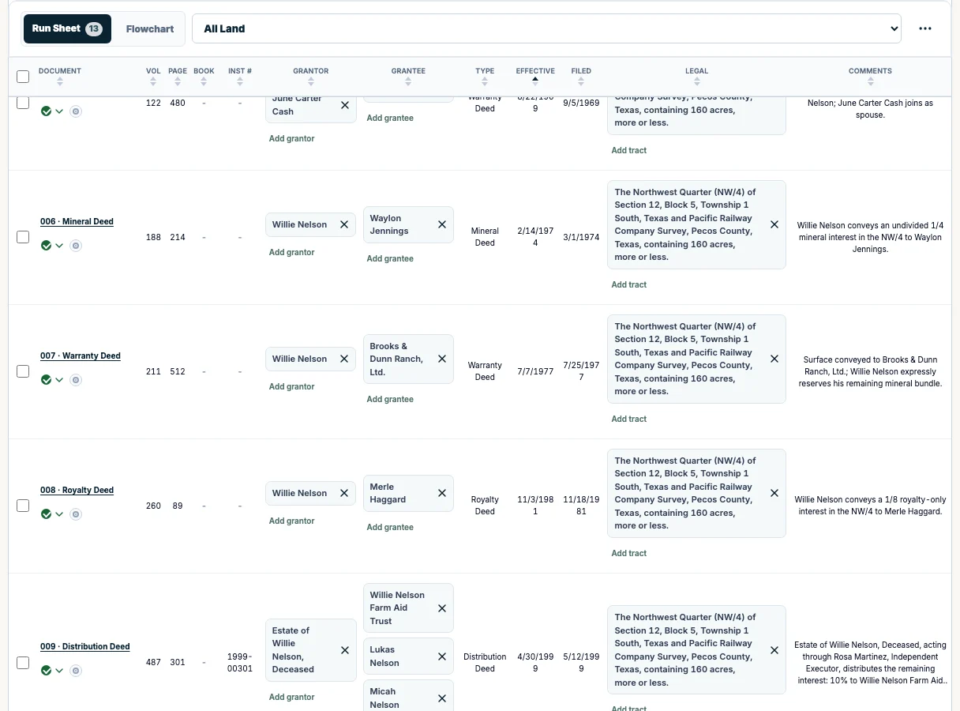Image resolution: width=960 pixels, height=711 pixels.
Task: Check the box for 009 Distribution Deed
Action: (x=23, y=662)
